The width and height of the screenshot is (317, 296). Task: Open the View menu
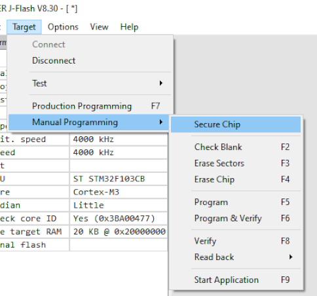point(99,27)
